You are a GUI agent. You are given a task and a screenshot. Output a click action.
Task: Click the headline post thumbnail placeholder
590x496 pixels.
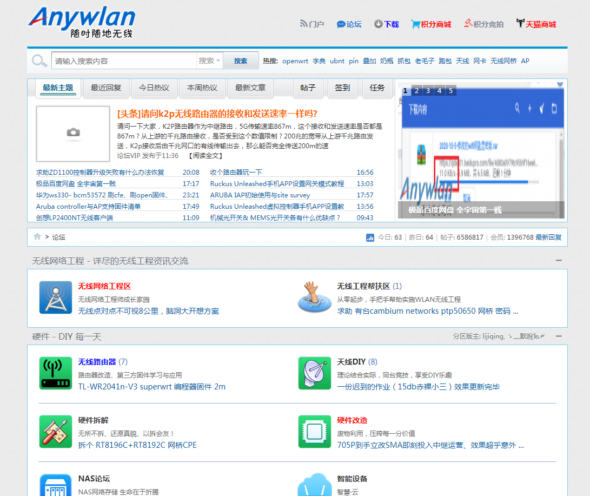click(73, 134)
